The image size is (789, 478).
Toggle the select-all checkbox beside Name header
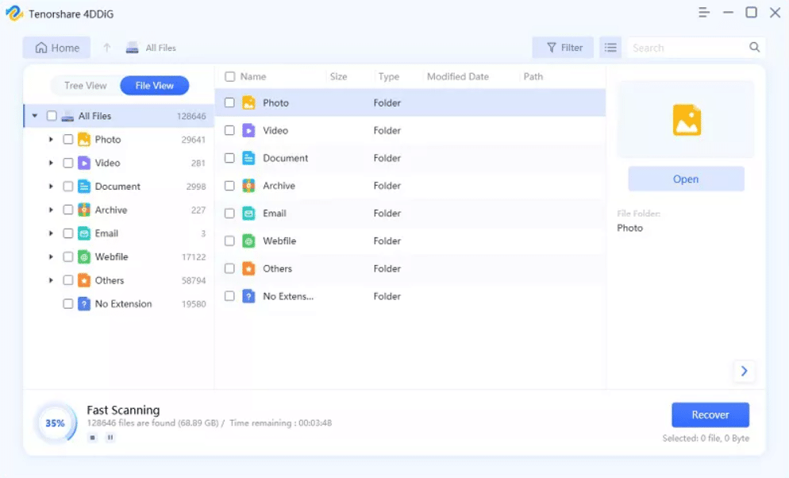coord(229,77)
